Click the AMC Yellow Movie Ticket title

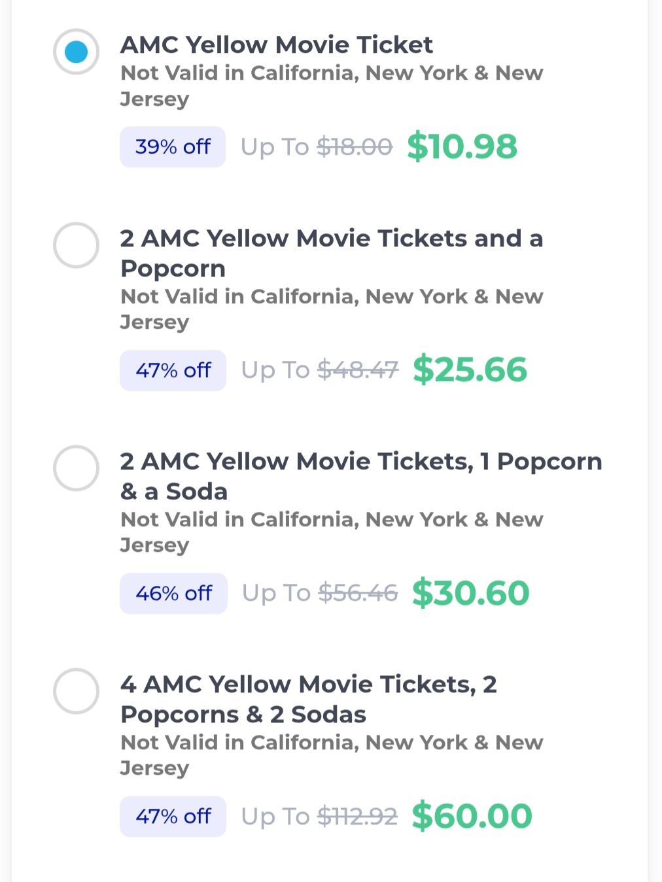tap(276, 44)
